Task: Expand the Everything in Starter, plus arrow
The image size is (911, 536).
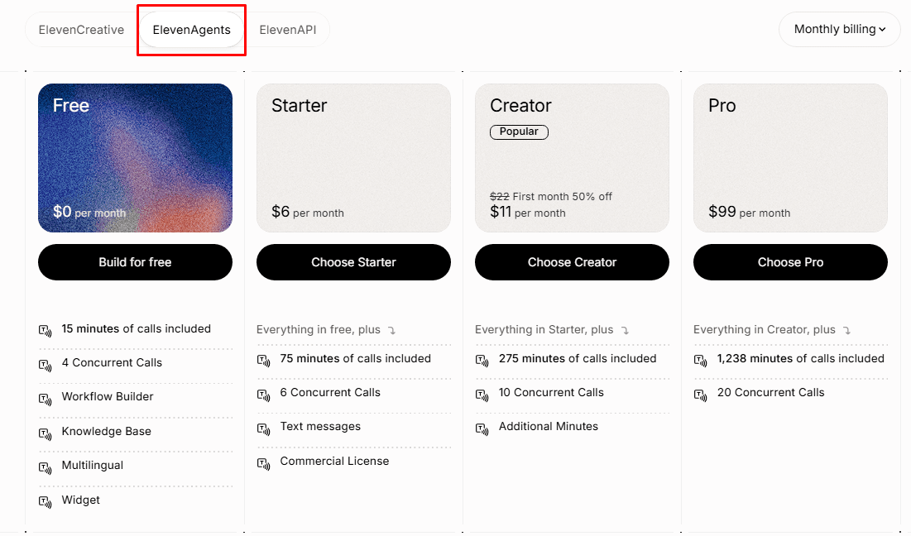Action: pos(625,330)
